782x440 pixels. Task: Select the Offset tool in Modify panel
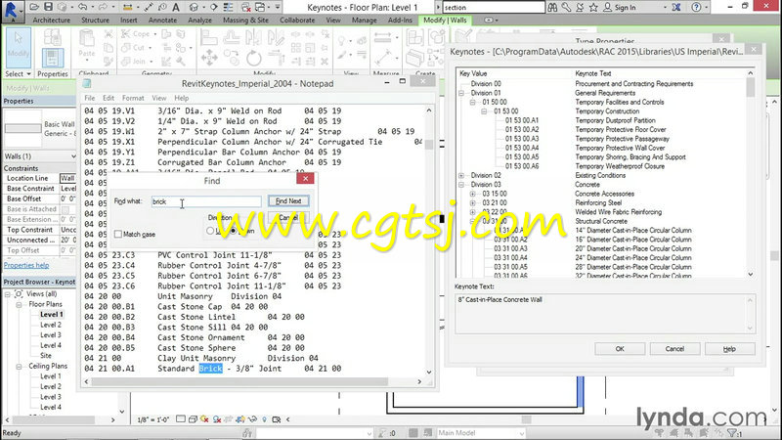232,37
